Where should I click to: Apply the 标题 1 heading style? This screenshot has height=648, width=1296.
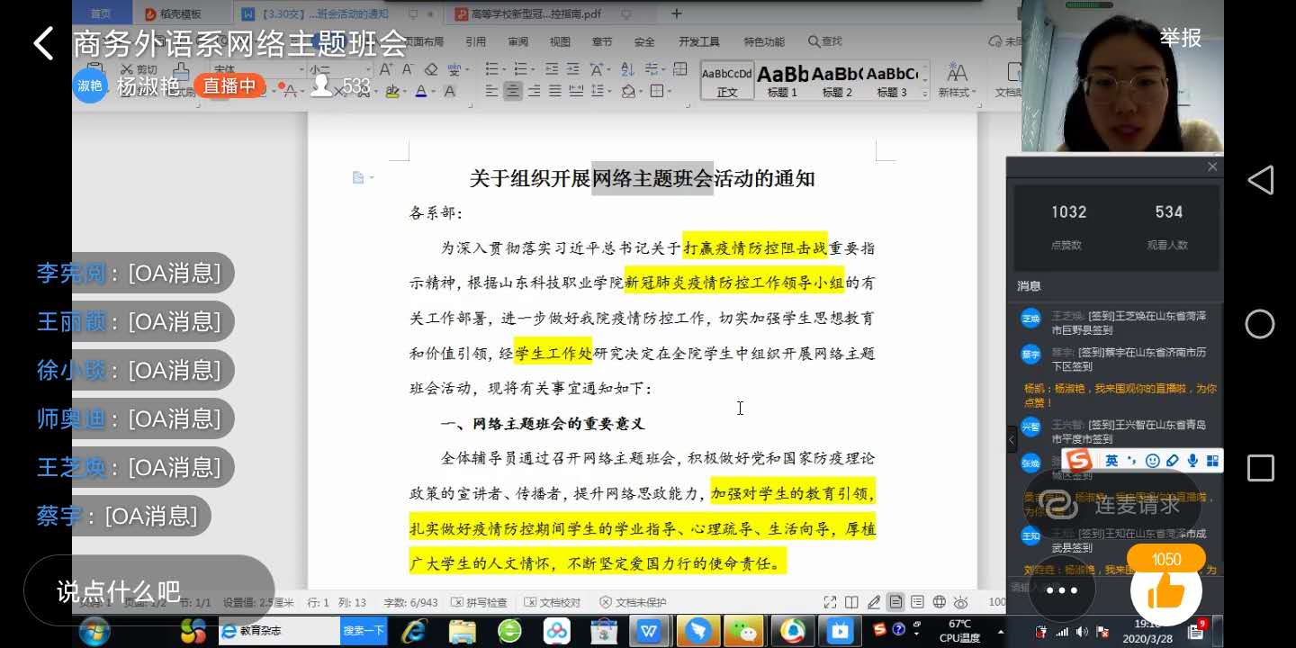(782, 80)
